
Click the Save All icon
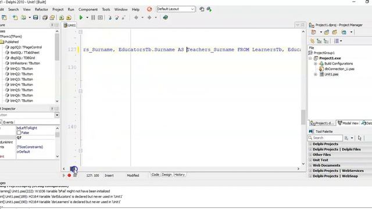45,17
